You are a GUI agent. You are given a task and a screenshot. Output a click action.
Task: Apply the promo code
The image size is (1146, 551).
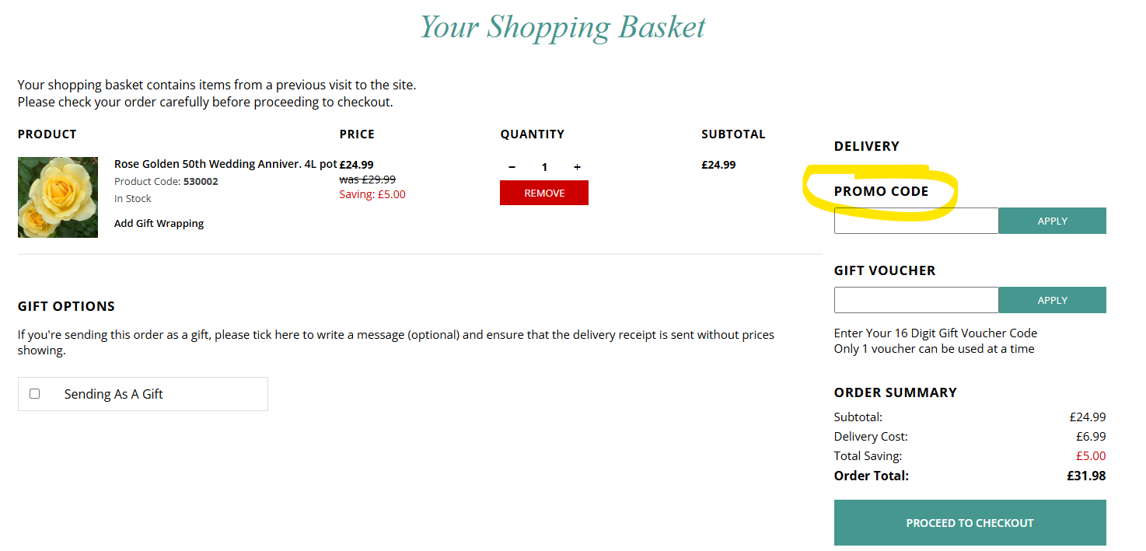click(x=1052, y=221)
